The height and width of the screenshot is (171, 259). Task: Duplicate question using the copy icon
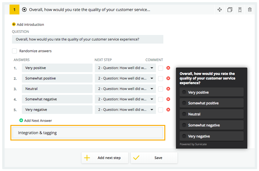pos(230,10)
